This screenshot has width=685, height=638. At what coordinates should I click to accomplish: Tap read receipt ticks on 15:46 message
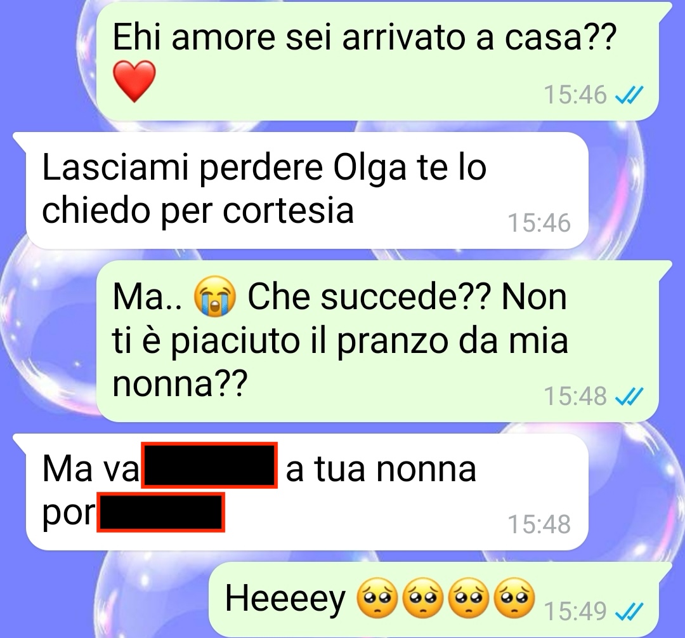pyautogui.click(x=629, y=95)
